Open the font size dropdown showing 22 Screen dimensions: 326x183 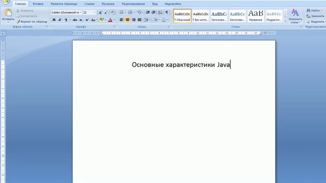(95, 13)
